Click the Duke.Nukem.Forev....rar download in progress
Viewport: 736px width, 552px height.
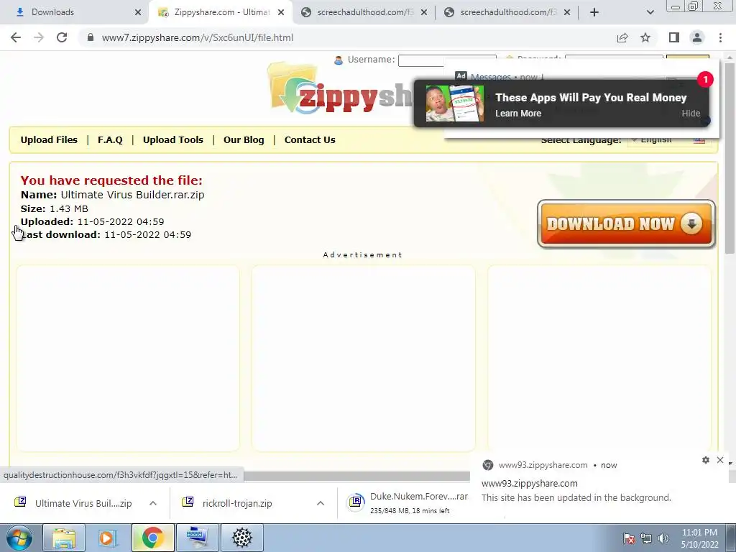[407, 502]
